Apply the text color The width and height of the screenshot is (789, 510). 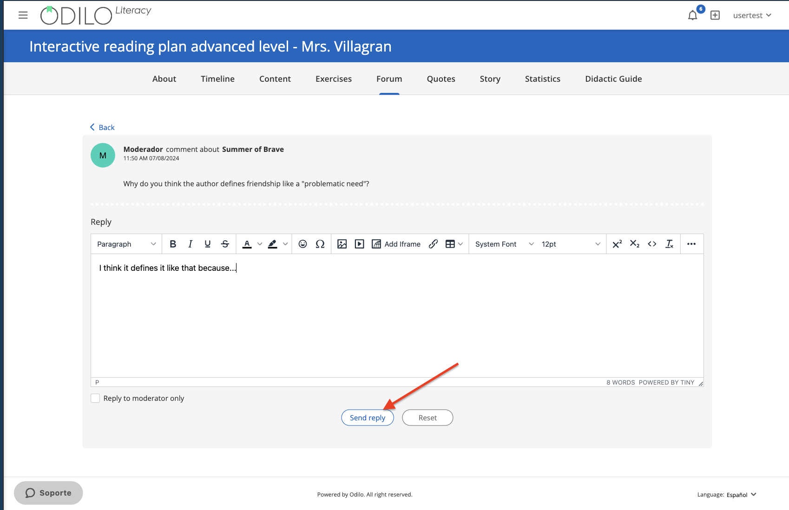(x=247, y=244)
